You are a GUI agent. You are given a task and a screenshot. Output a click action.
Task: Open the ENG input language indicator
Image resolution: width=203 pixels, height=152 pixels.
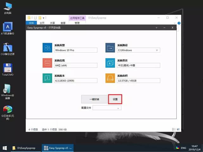(x=183, y=148)
